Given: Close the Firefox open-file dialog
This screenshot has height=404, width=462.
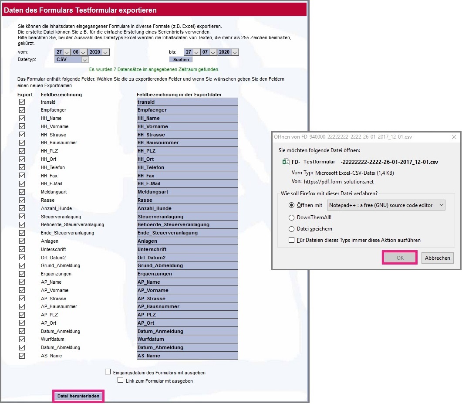Looking at the screenshot, I should 454,137.
